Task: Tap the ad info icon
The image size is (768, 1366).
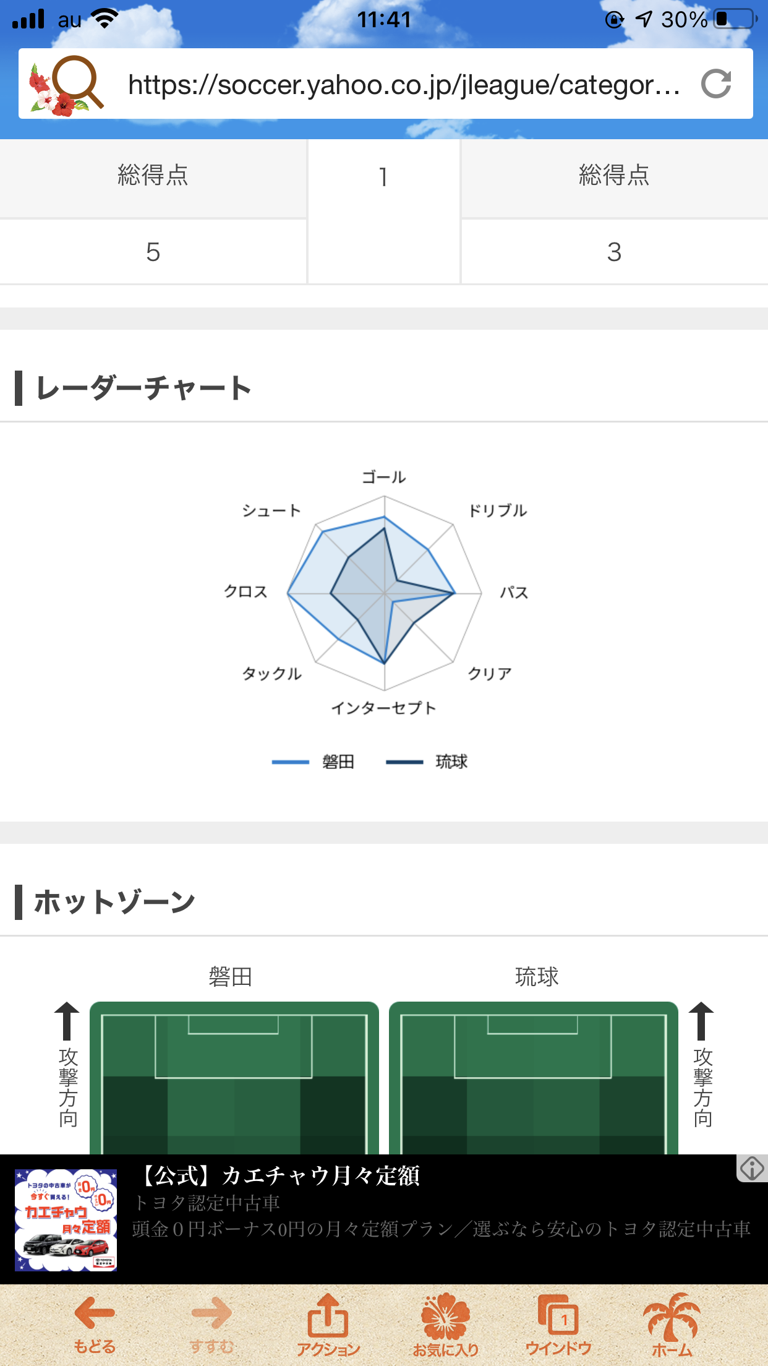Action: pyautogui.click(x=752, y=1168)
